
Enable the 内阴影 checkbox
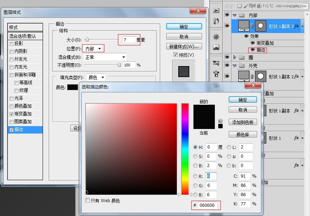[x=11, y=52]
